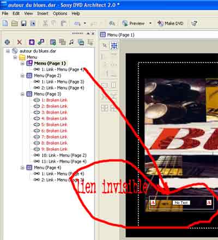Click the gear icon in project panel
The image size is (218, 240).
click(7, 42)
